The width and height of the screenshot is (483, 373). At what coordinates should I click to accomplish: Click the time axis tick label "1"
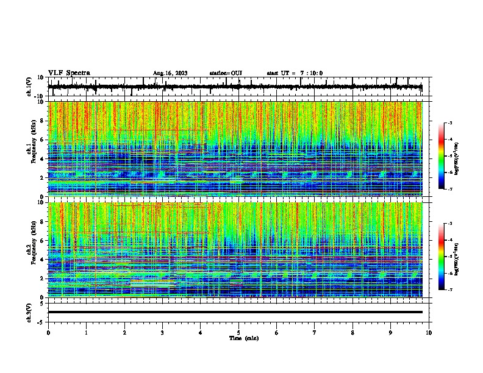pyautogui.click(x=86, y=333)
